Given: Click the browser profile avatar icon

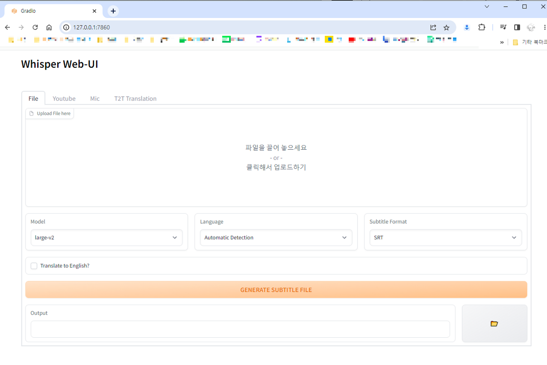Looking at the screenshot, I should [x=531, y=27].
